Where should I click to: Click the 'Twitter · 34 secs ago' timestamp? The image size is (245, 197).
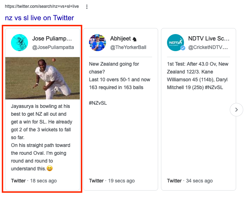(x=190, y=181)
